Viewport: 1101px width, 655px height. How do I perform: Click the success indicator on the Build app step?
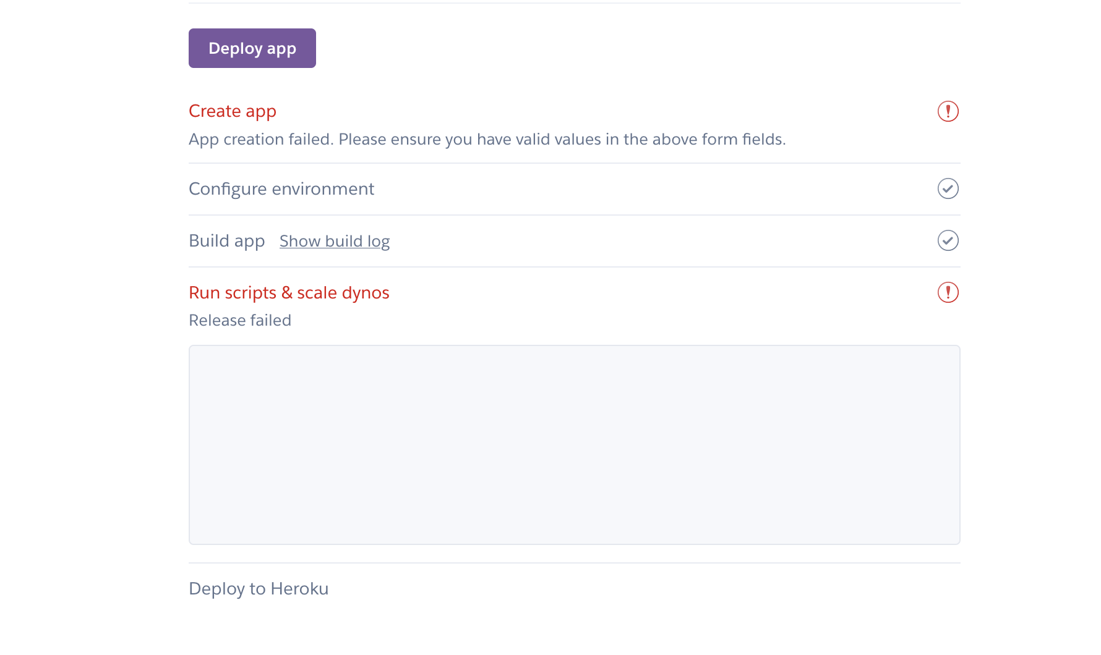point(948,240)
